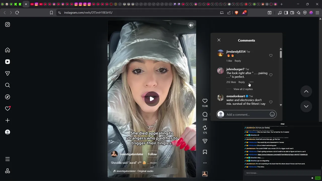Open jimdandy8354 username link
The height and width of the screenshot is (181, 322).
[x=236, y=52]
